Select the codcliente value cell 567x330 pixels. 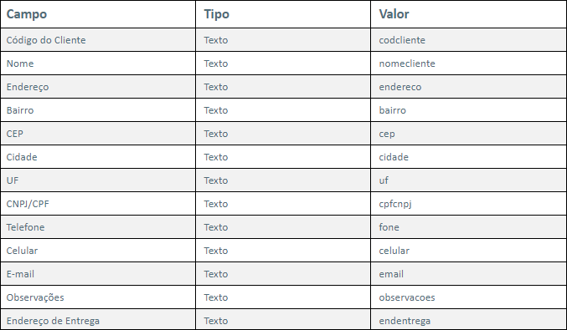469,40
